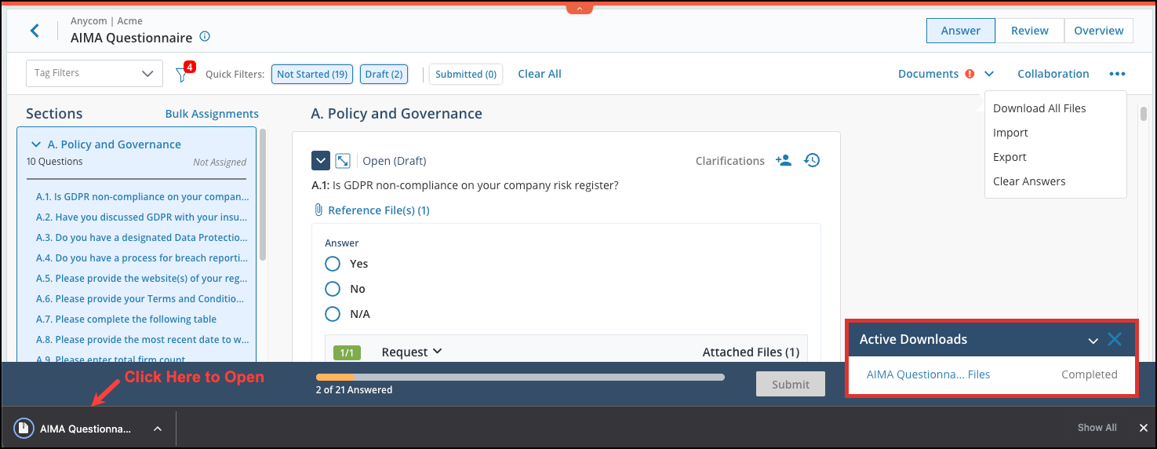Click the Bulk Assignments link

coord(212,114)
